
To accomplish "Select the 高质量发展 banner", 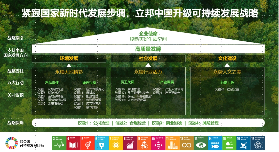I will point(148,49).
